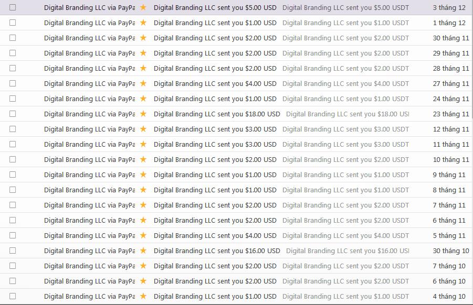473x305 pixels.
Task: Tick the checkbox on the 4 tháng 10 row
Action: pyautogui.click(x=13, y=296)
